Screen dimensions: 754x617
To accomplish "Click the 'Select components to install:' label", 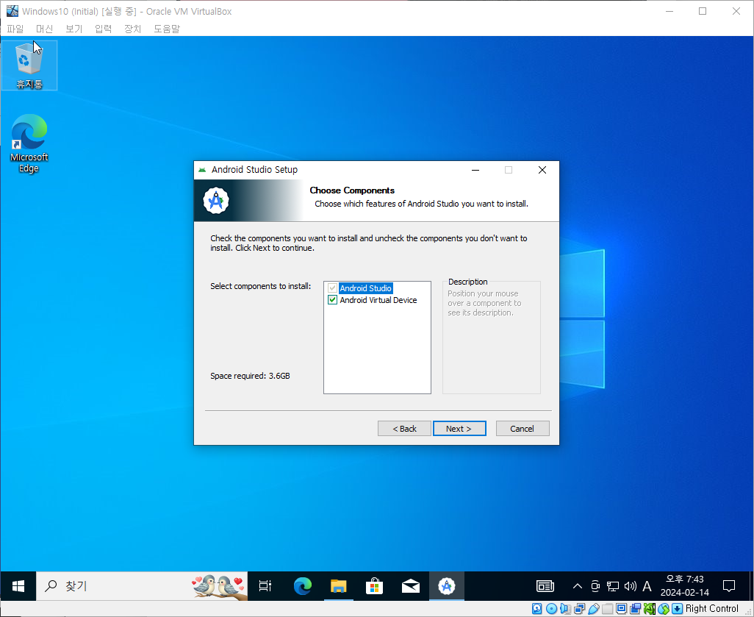I will tap(261, 286).
